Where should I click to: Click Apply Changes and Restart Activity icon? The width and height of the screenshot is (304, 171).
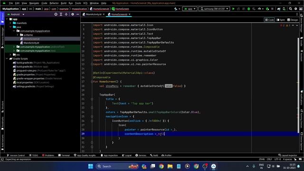pyautogui.click(x=238, y=9)
